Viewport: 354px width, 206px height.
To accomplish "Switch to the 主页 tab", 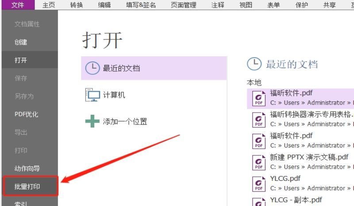I will pos(49,5).
